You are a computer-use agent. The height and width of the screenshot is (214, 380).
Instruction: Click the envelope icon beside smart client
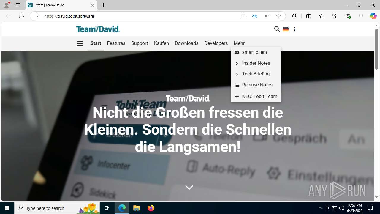tap(237, 52)
